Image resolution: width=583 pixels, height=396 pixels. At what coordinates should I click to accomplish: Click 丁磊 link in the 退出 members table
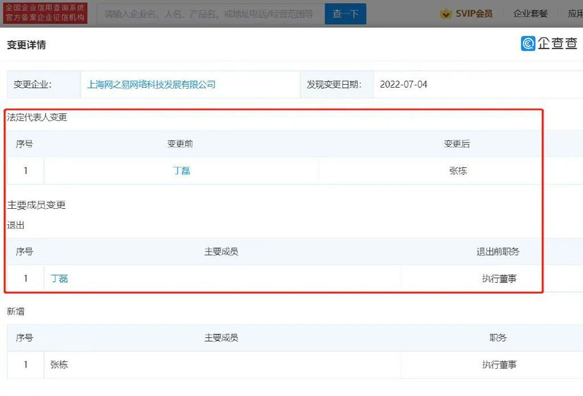click(x=59, y=278)
